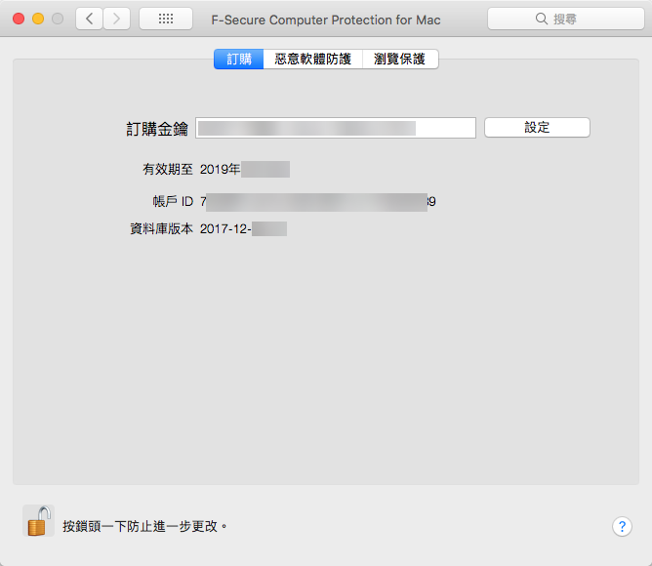Open help with the question mark button
Viewport: 652px width, 566px height.
tap(622, 526)
